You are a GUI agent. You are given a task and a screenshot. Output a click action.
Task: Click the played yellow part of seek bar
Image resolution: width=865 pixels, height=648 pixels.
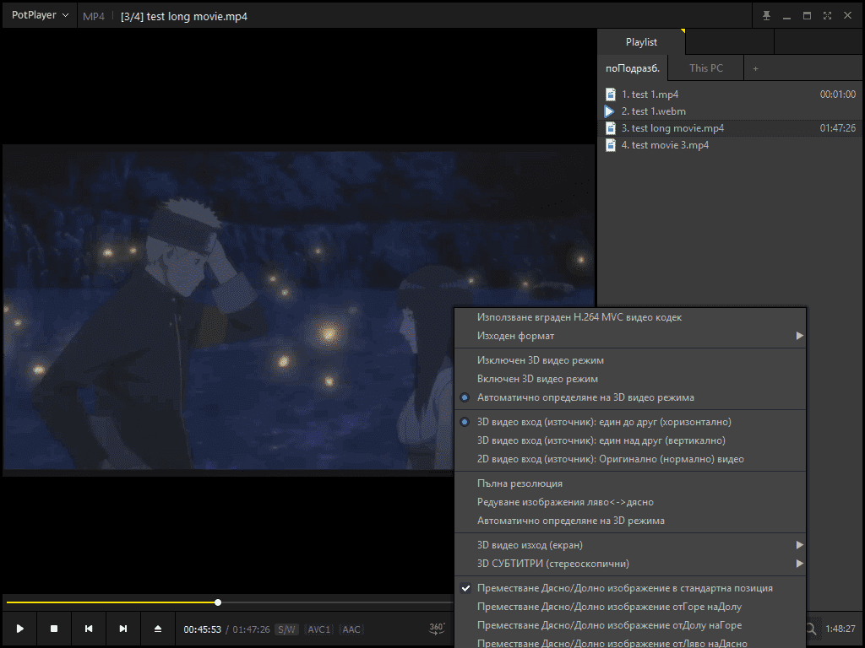point(111,602)
